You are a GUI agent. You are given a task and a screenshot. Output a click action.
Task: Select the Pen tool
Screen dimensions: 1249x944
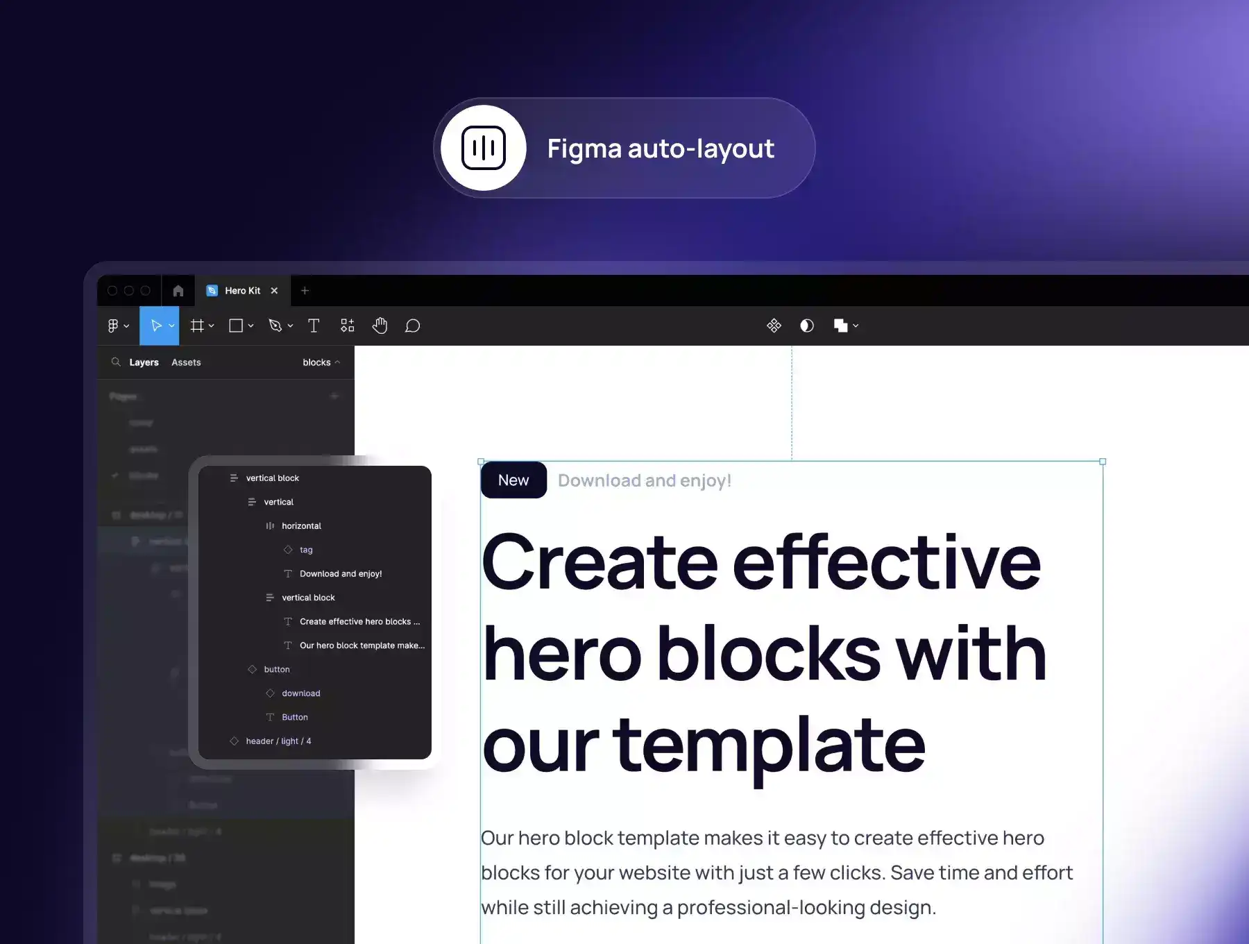275,326
